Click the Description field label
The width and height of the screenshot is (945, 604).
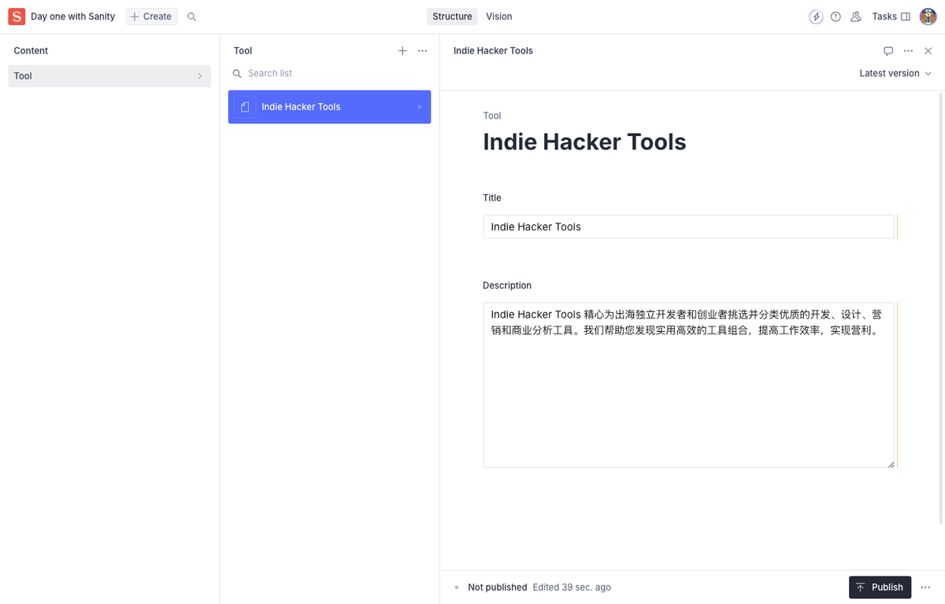tap(507, 285)
